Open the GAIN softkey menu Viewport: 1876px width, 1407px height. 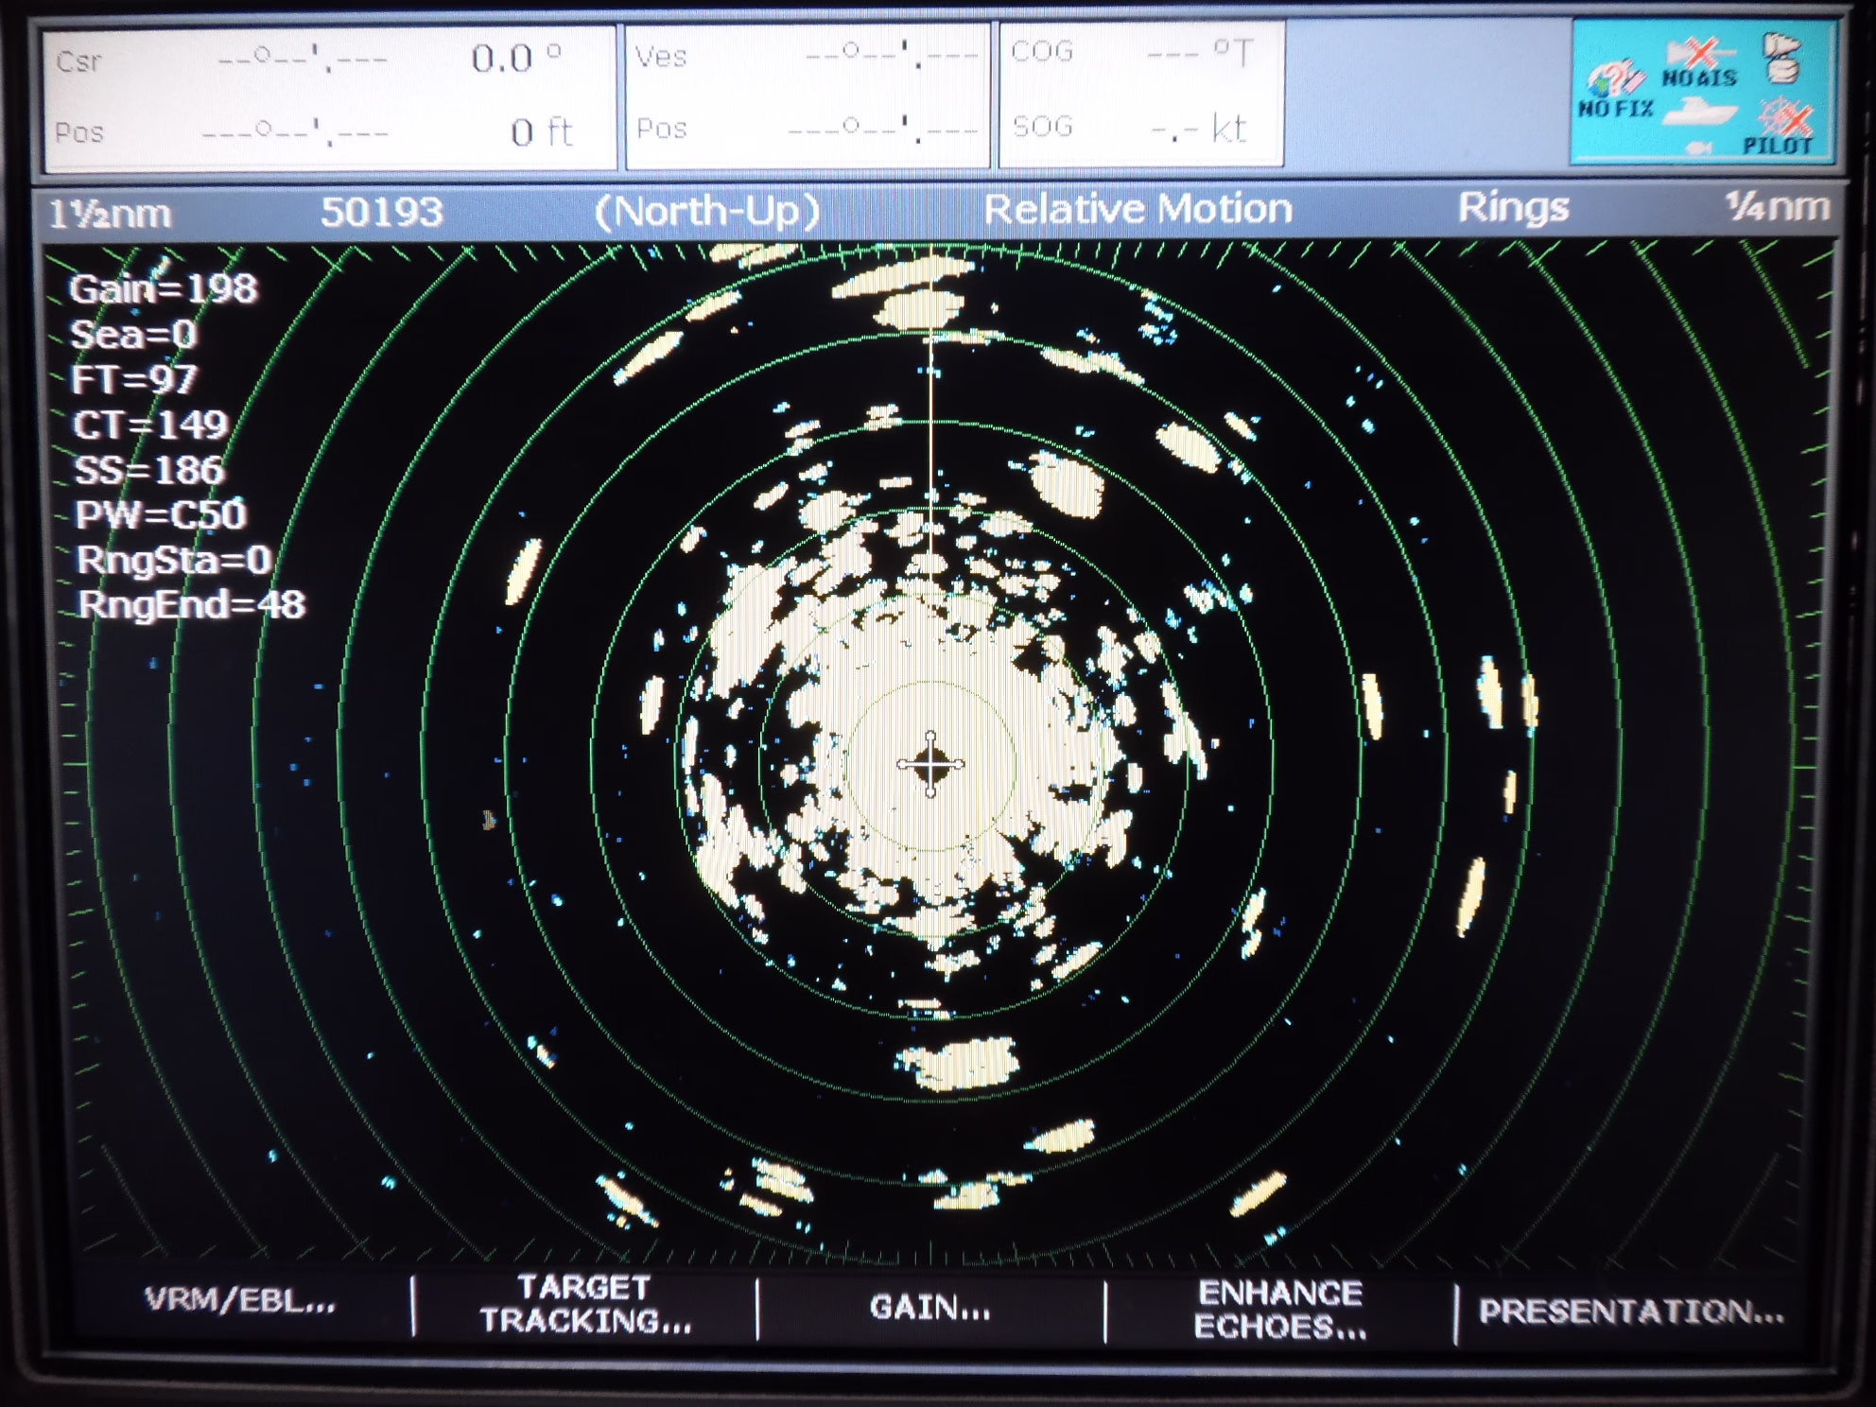point(930,1308)
